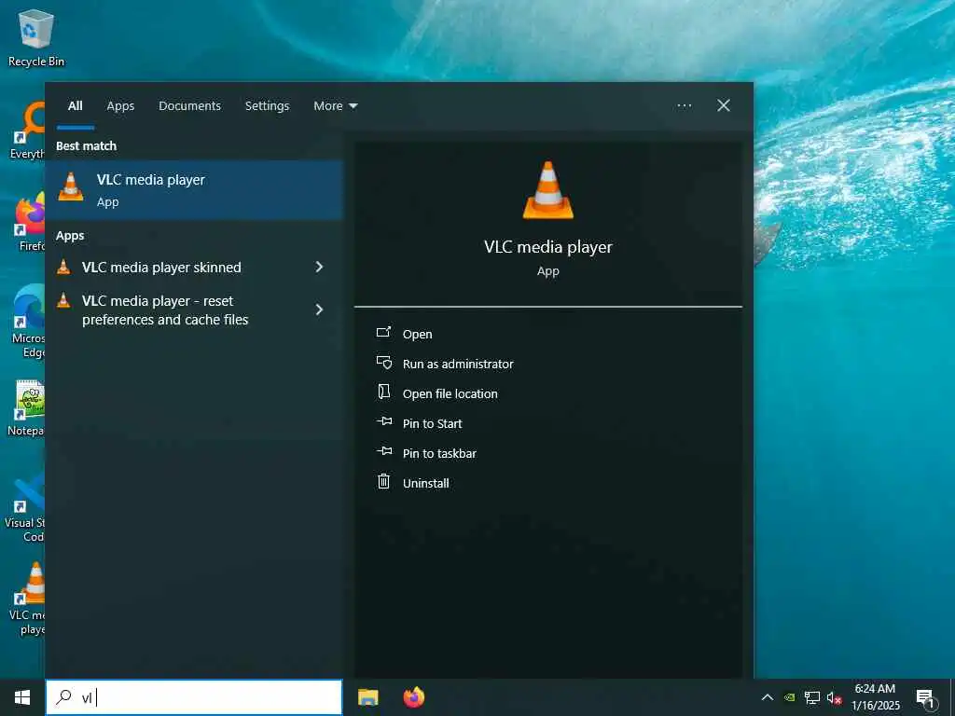Select the Notepad++ desktop shortcut
The image size is (955, 716).
coord(25,408)
